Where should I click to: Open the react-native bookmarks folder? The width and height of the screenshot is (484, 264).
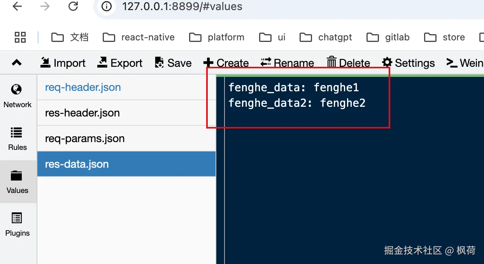click(x=139, y=37)
